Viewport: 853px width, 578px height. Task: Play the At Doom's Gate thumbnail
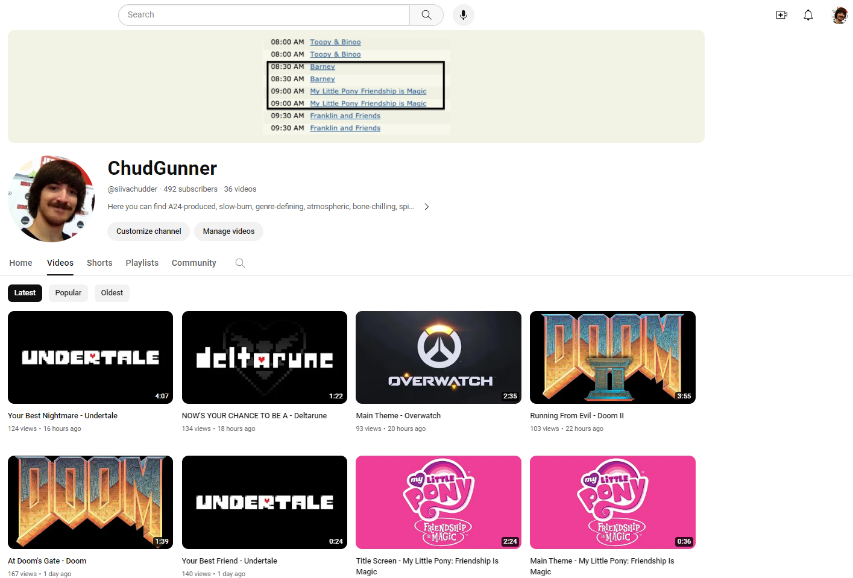tap(90, 502)
